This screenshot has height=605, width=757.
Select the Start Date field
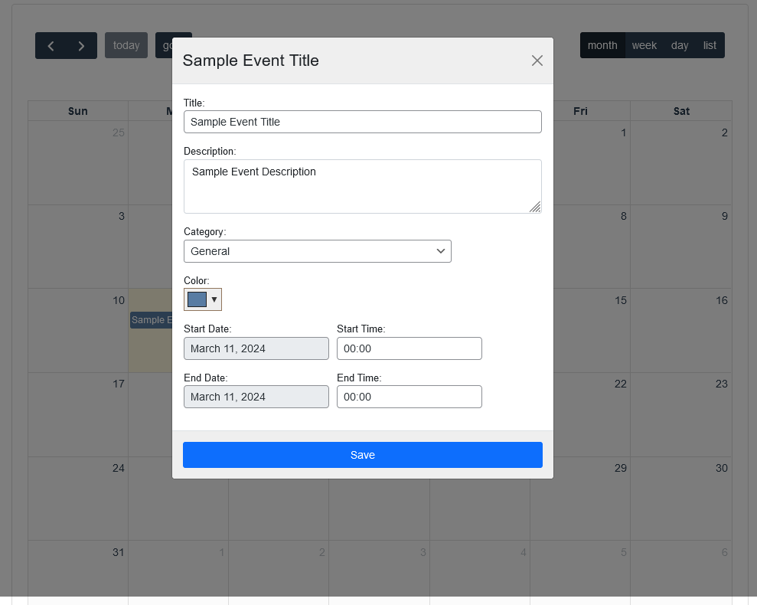pyautogui.click(x=256, y=348)
